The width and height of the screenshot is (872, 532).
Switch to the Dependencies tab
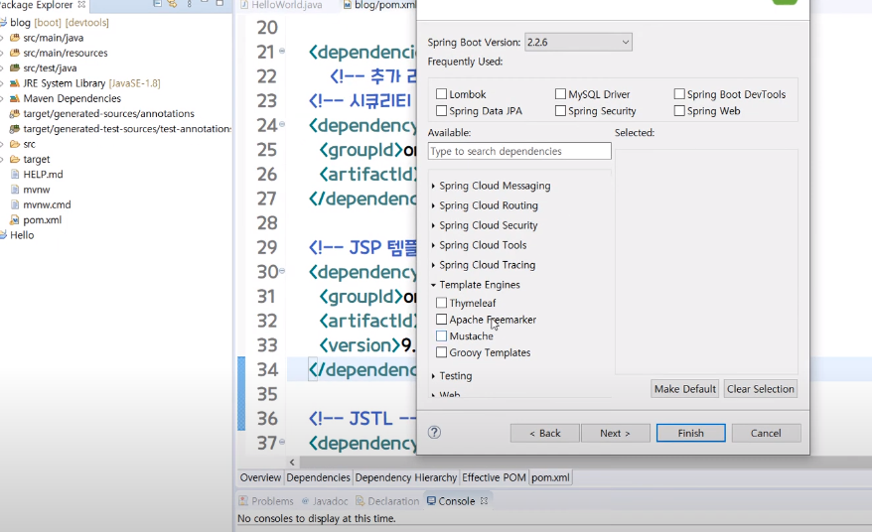(318, 477)
